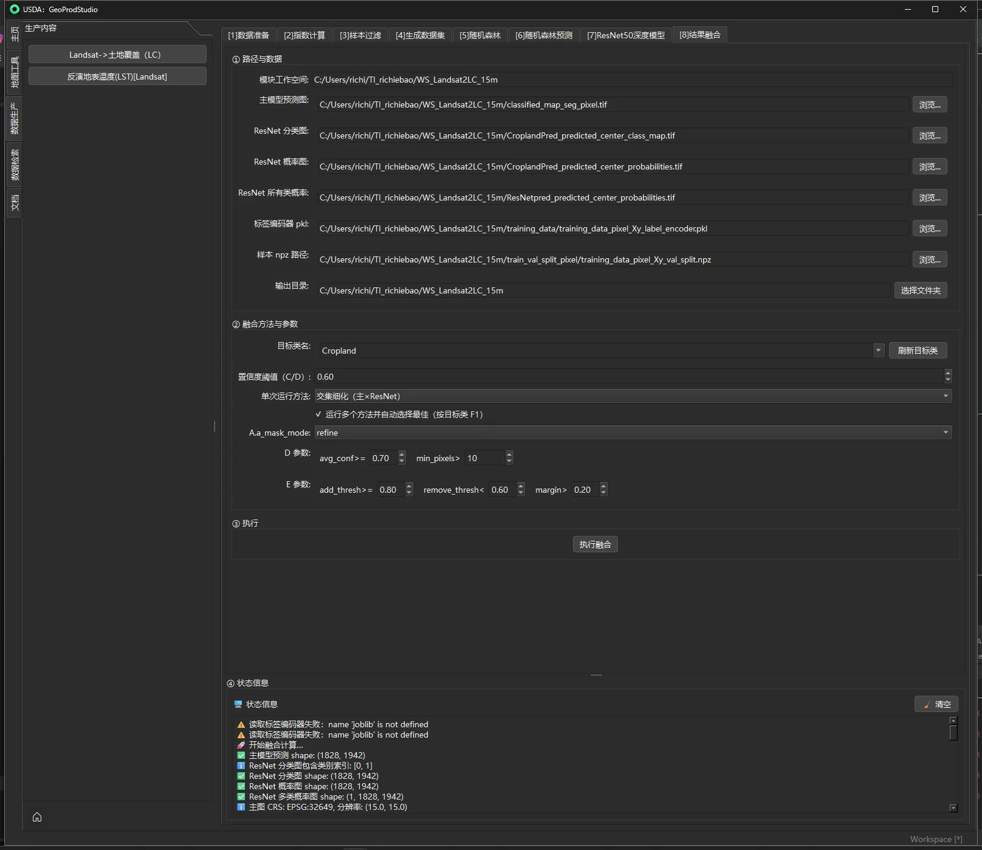This screenshot has width=982, height=850.
Task: Click the first joblib warning triangle icon
Action: point(241,724)
